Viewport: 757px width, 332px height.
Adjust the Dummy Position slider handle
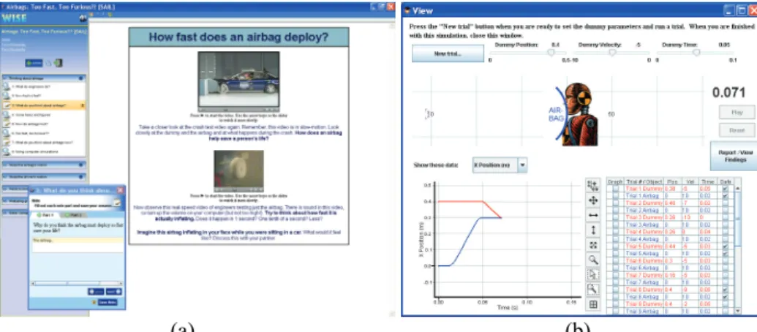(x=550, y=53)
